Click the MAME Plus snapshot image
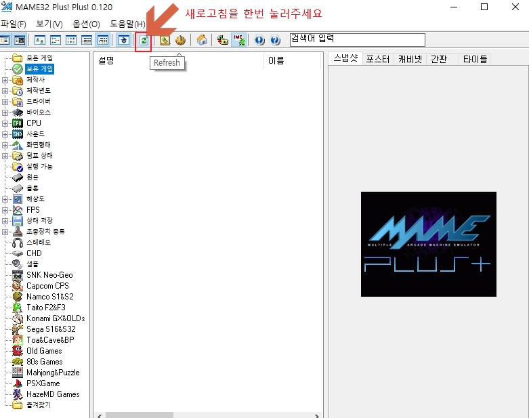 pos(429,245)
